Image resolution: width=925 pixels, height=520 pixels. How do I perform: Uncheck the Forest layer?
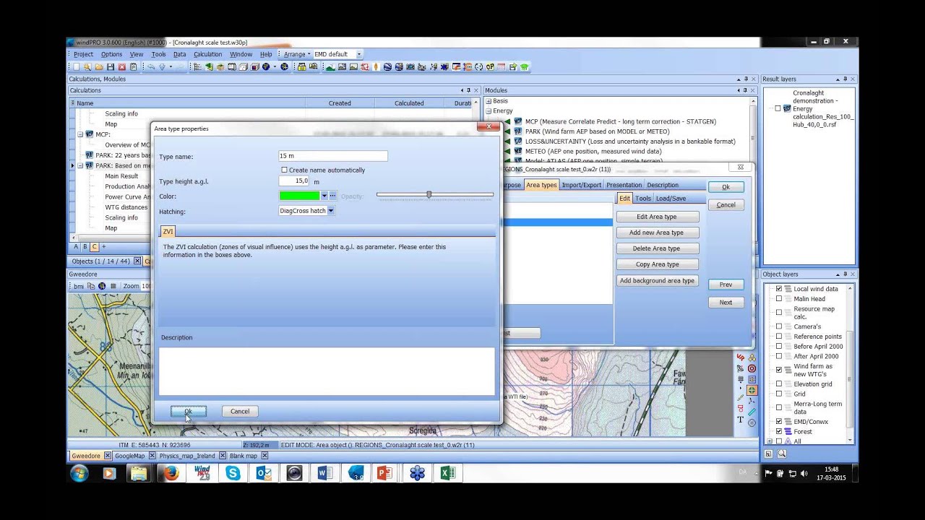click(779, 432)
